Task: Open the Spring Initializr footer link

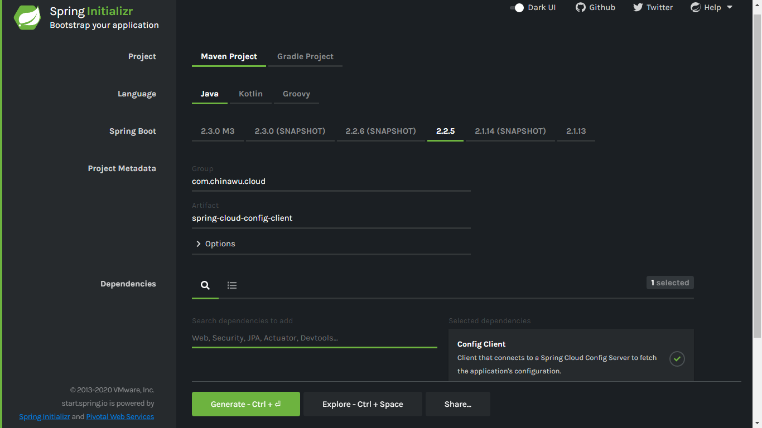Action: [x=45, y=416]
